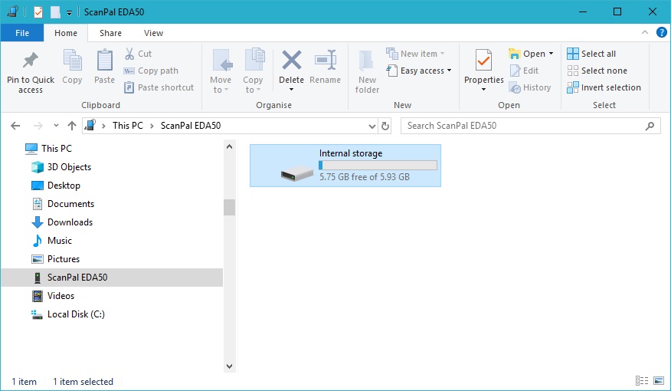Open the File menu
This screenshot has width=671, height=391.
(x=22, y=33)
